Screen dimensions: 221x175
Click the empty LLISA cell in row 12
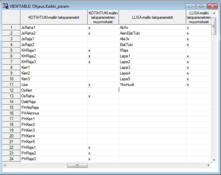pyautogui.click(x=152, y=90)
